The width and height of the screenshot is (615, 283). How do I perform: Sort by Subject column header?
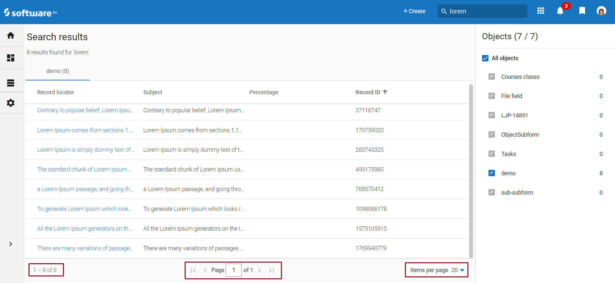[153, 92]
